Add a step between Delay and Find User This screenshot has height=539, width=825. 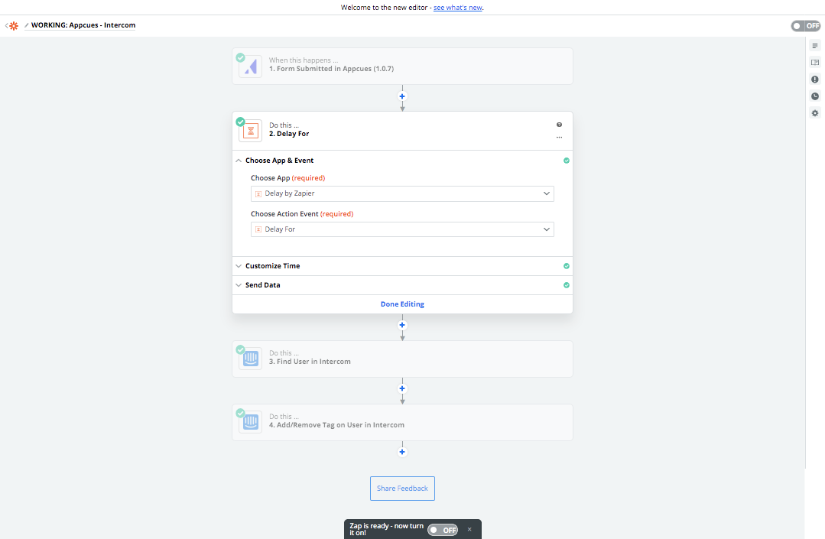(402, 325)
